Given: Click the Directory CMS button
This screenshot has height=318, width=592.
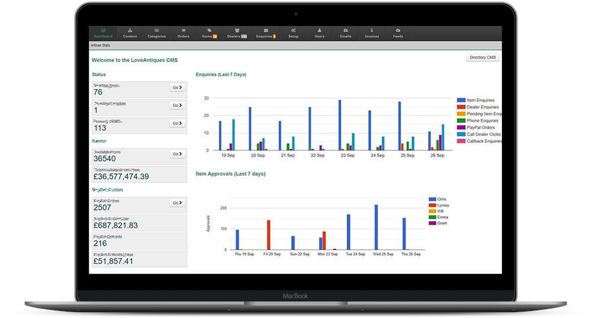Looking at the screenshot, I should pyautogui.click(x=482, y=58).
